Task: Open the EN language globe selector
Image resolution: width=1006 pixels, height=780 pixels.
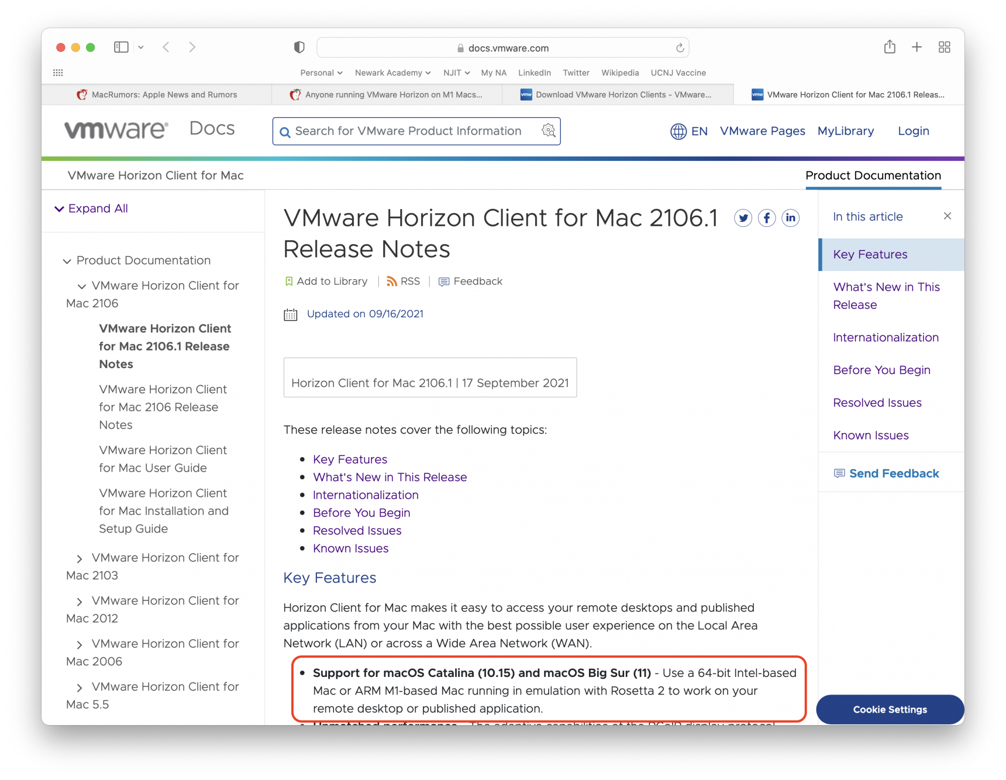Action: click(x=689, y=131)
